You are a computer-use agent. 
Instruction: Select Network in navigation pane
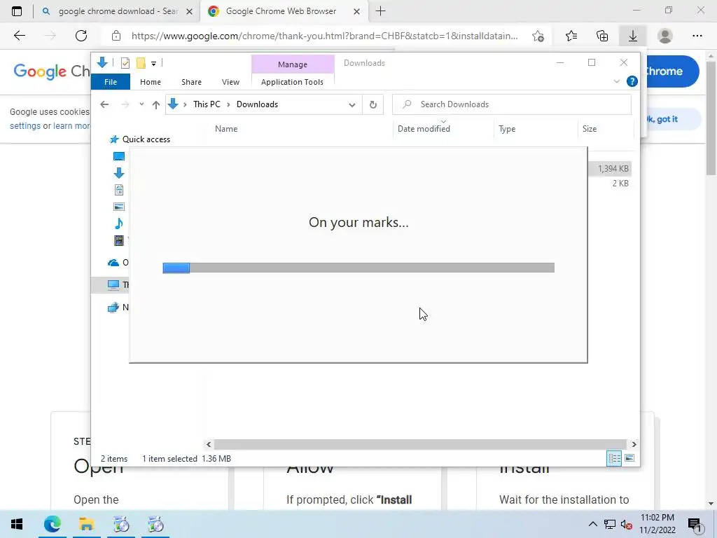point(113,308)
